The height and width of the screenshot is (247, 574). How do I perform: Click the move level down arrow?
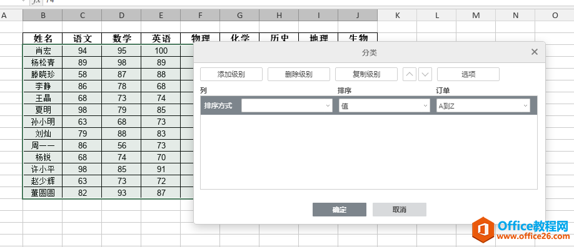[x=425, y=74]
